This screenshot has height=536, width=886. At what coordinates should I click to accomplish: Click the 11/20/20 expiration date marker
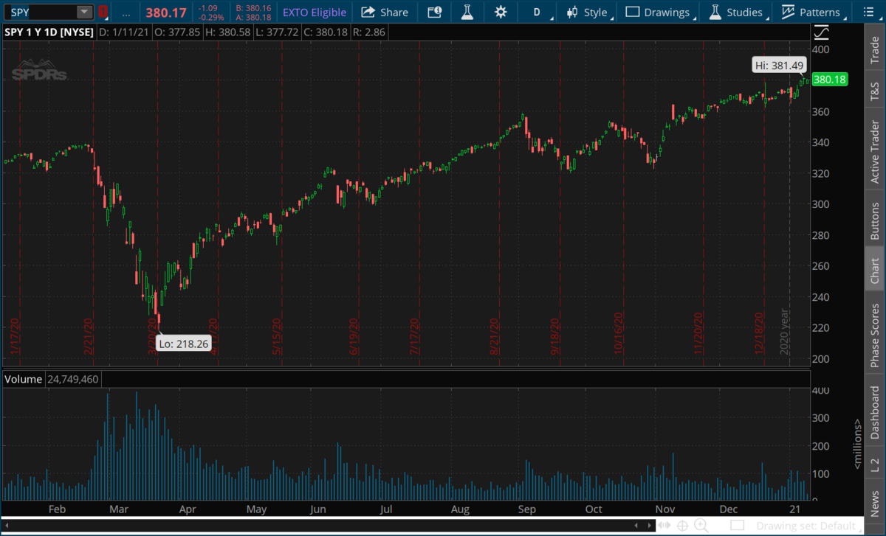point(698,335)
